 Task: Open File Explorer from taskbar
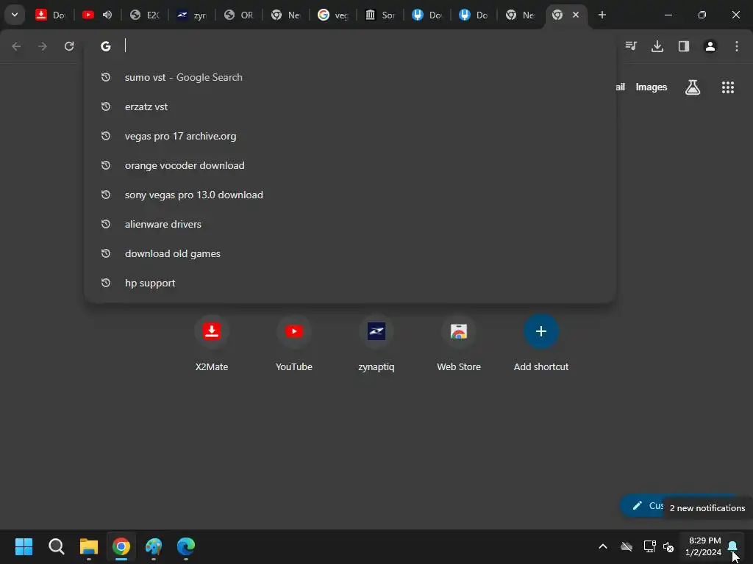pyautogui.click(x=89, y=546)
